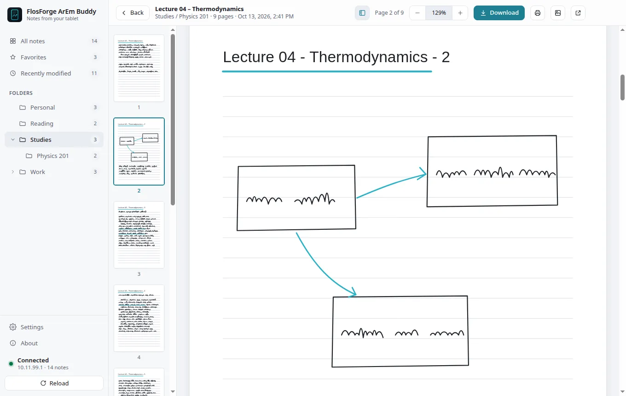Screen dimensions: 626x396
Task: Click the "Page 2 of 9" indicator
Action: (x=389, y=13)
